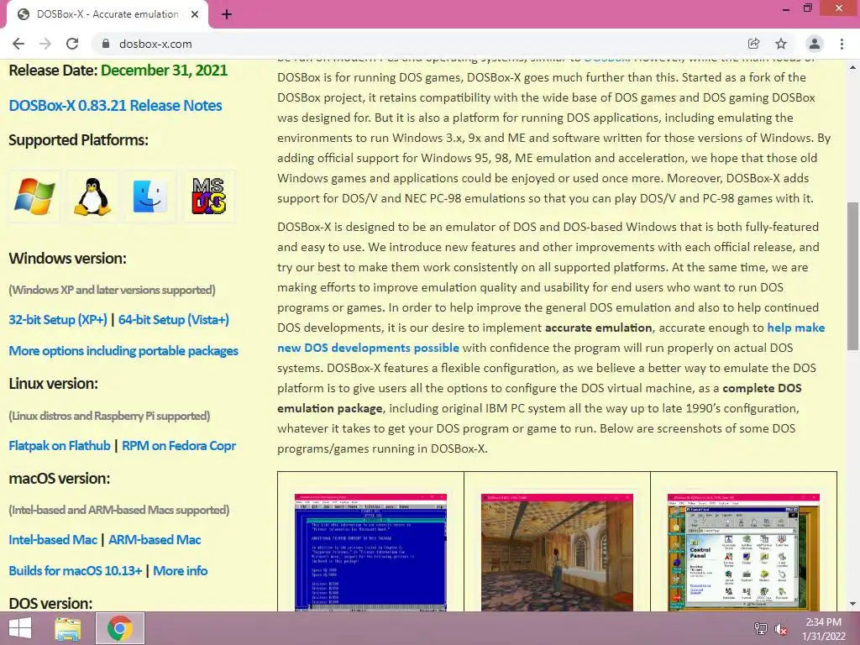Screen dimensions: 860x645
Task: Click the 'macOS version:' heading
Action: click(x=60, y=478)
